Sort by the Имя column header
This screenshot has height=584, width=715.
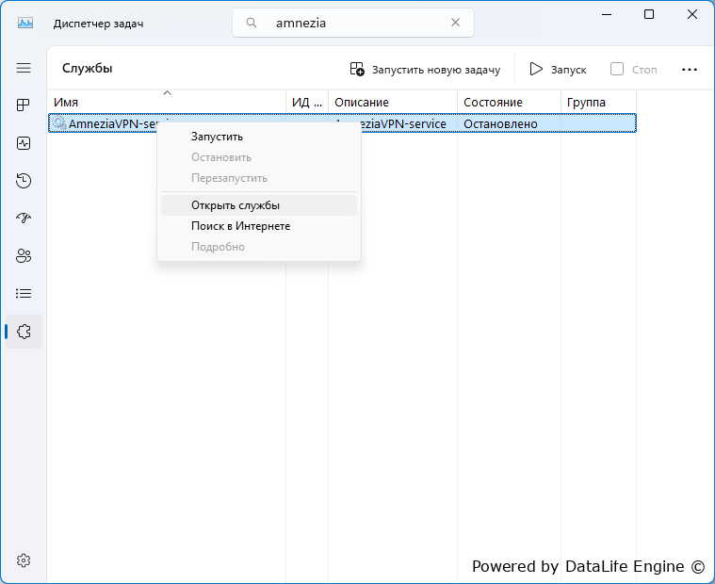pos(167,102)
